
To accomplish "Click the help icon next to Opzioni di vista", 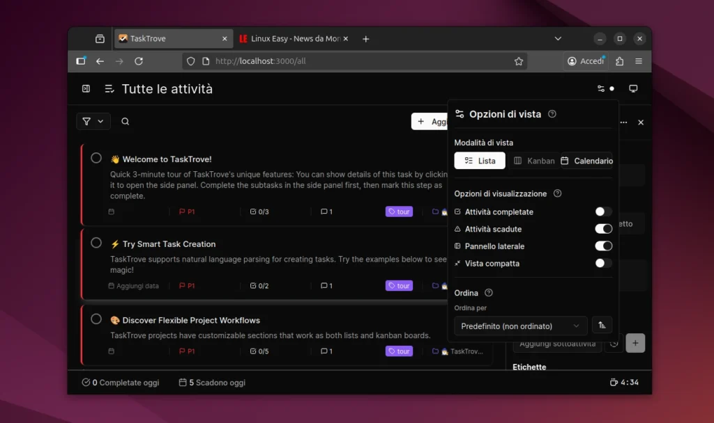I will pos(552,113).
